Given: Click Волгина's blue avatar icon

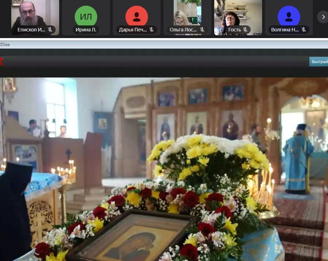Looking at the screenshot, I should click(x=289, y=17).
